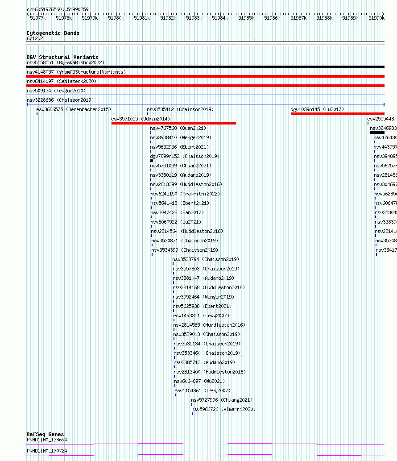The height and width of the screenshot is (461, 397).
Task: Click nsv5966726 (Almarri2020) label
Action: point(223,411)
